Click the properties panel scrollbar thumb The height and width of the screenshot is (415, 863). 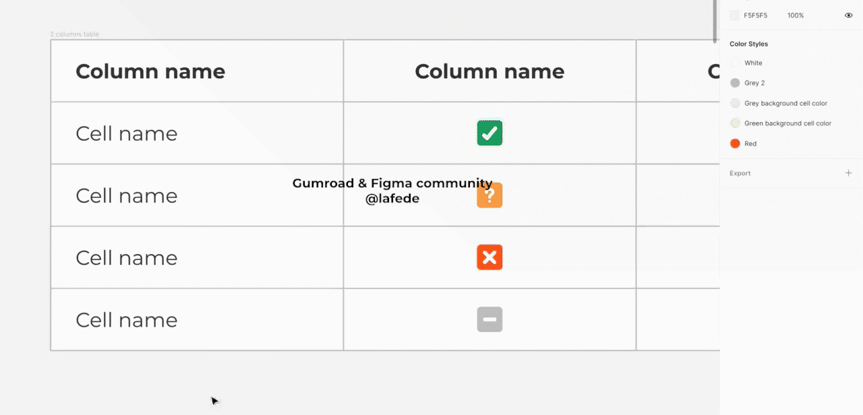click(x=715, y=22)
